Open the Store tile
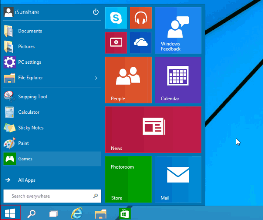 coord(128,179)
